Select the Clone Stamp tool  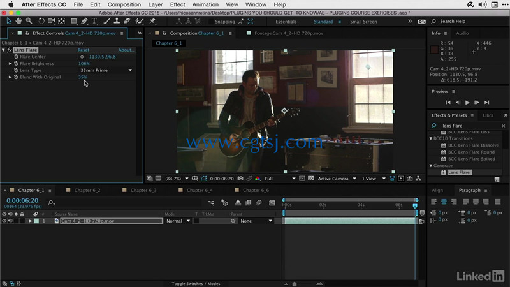coord(117,21)
